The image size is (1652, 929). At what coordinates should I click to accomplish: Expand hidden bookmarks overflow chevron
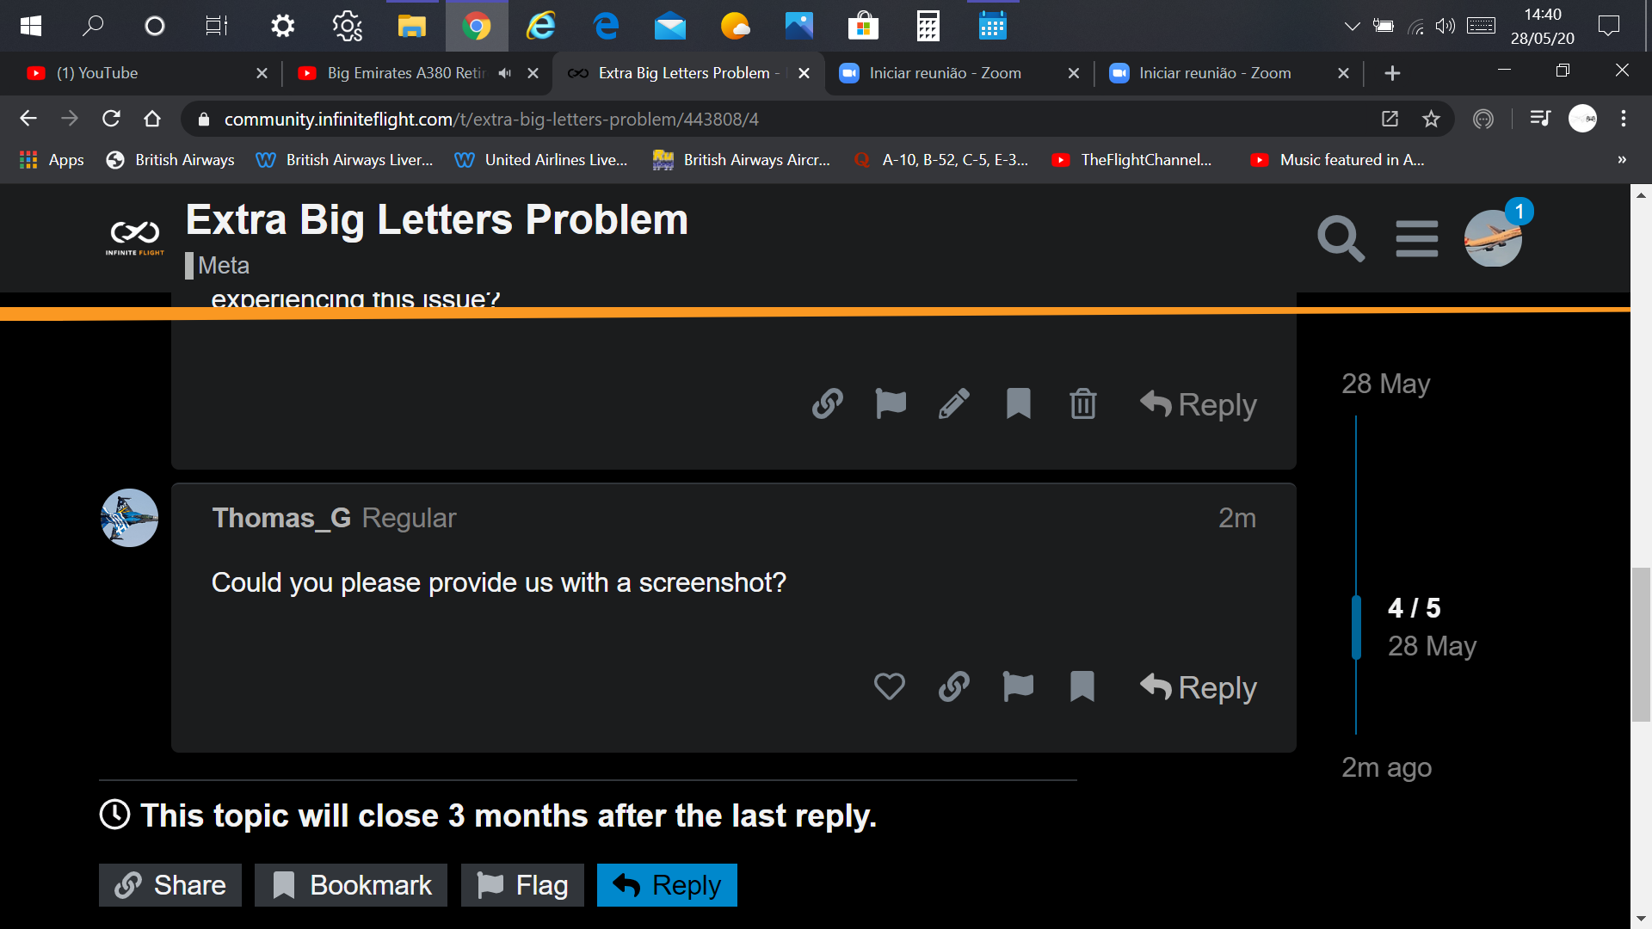click(x=1622, y=160)
